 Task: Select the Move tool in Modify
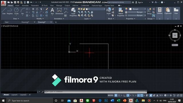pyautogui.click(x=33, y=9)
